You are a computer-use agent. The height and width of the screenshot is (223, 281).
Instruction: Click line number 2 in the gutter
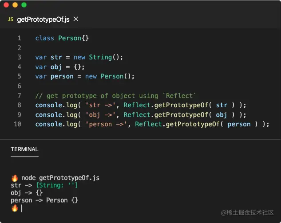point(20,48)
